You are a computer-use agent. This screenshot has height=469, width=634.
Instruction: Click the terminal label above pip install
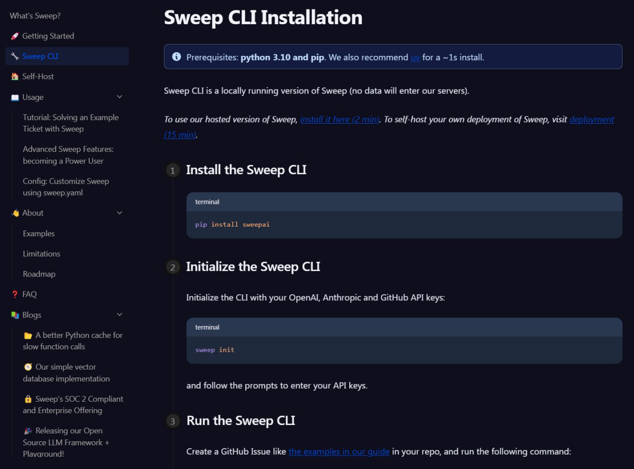click(x=207, y=202)
